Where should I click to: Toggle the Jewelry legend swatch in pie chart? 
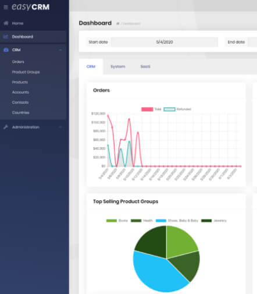point(206,221)
